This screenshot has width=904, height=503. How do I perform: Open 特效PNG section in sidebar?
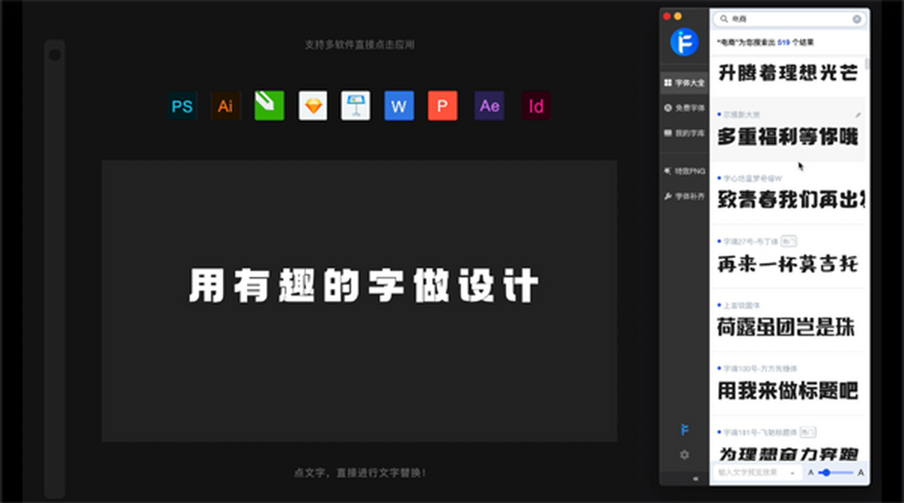coord(684,171)
